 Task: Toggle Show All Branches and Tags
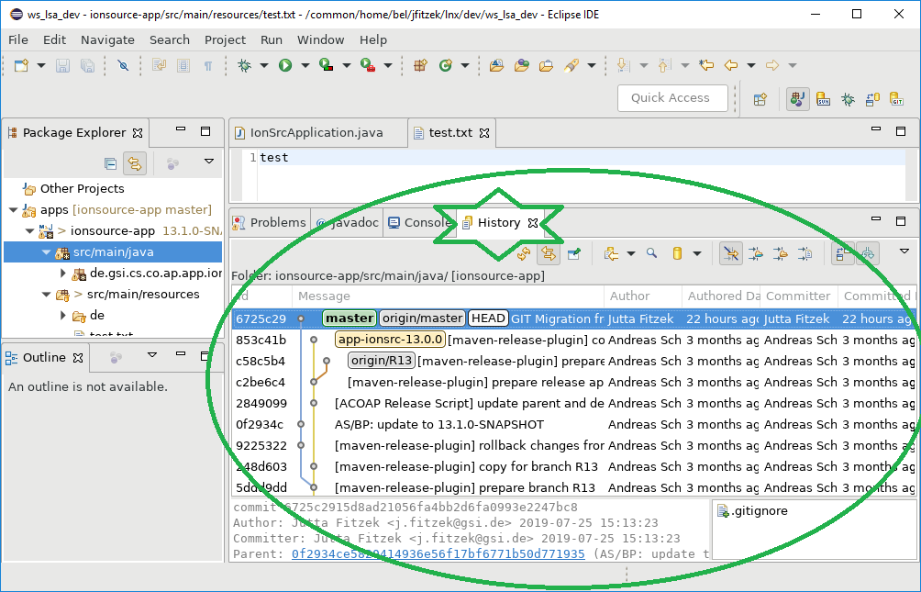click(868, 254)
